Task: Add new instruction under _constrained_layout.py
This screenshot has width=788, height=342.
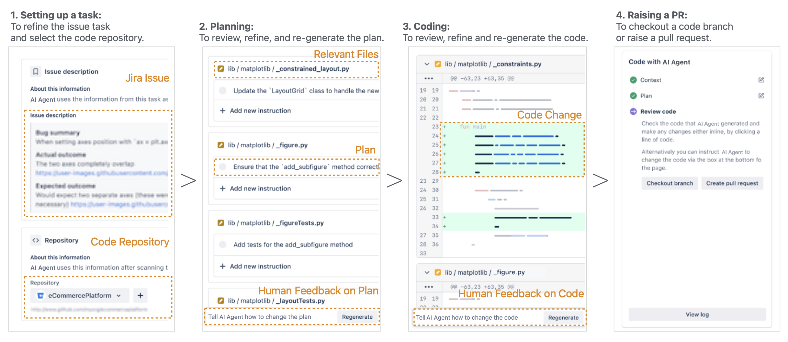Action: pos(255,111)
